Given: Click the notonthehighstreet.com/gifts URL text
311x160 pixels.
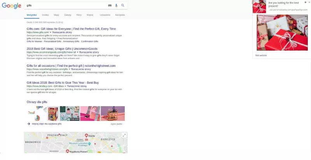Looking at the screenshot, I should (x=47, y=69).
